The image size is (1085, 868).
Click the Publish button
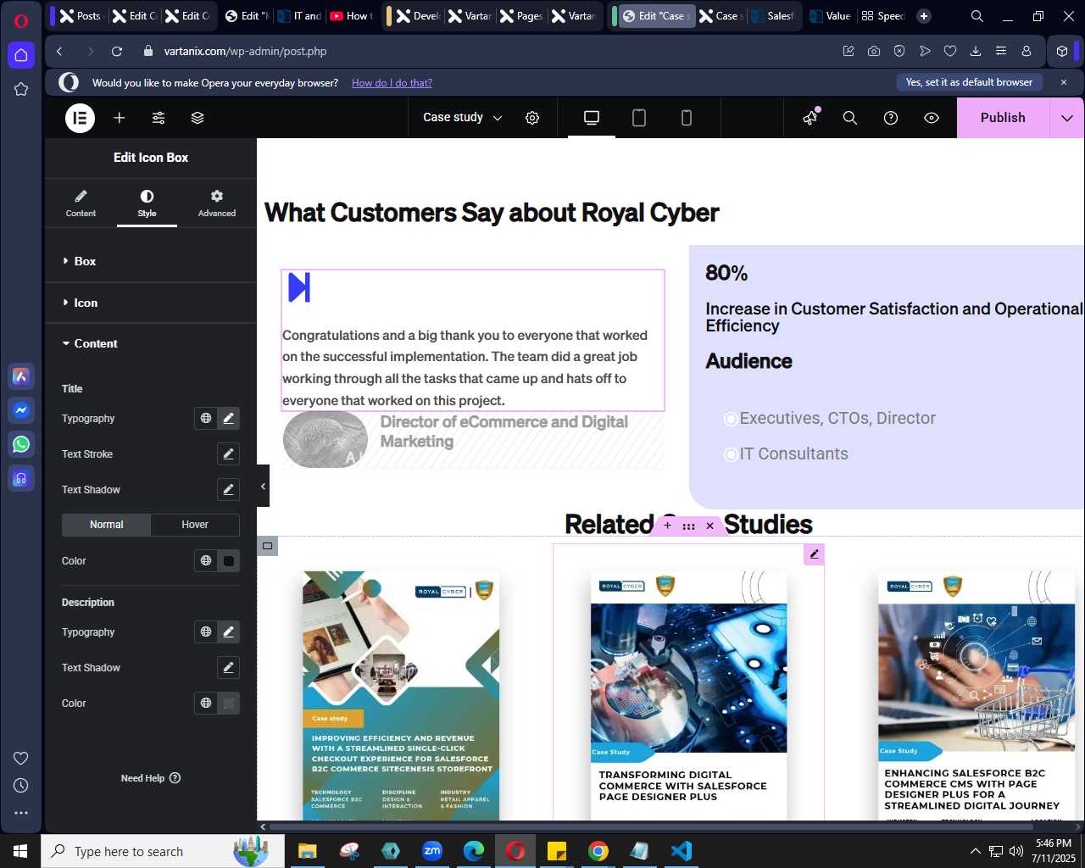(x=1003, y=118)
